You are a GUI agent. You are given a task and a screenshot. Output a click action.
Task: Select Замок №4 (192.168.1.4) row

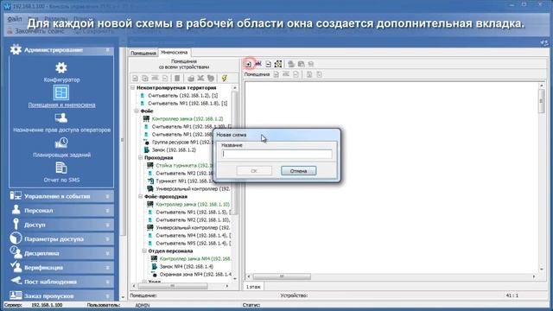pos(187,266)
